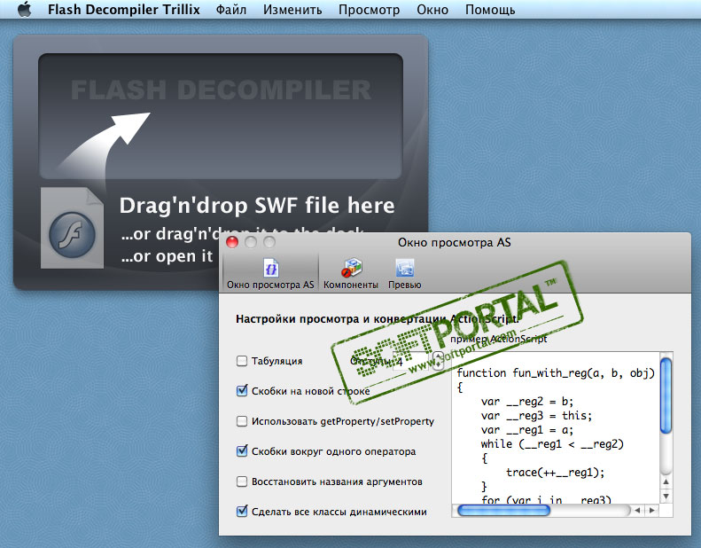Switch to the Превью settings icon
The image size is (701, 548).
[405, 273]
